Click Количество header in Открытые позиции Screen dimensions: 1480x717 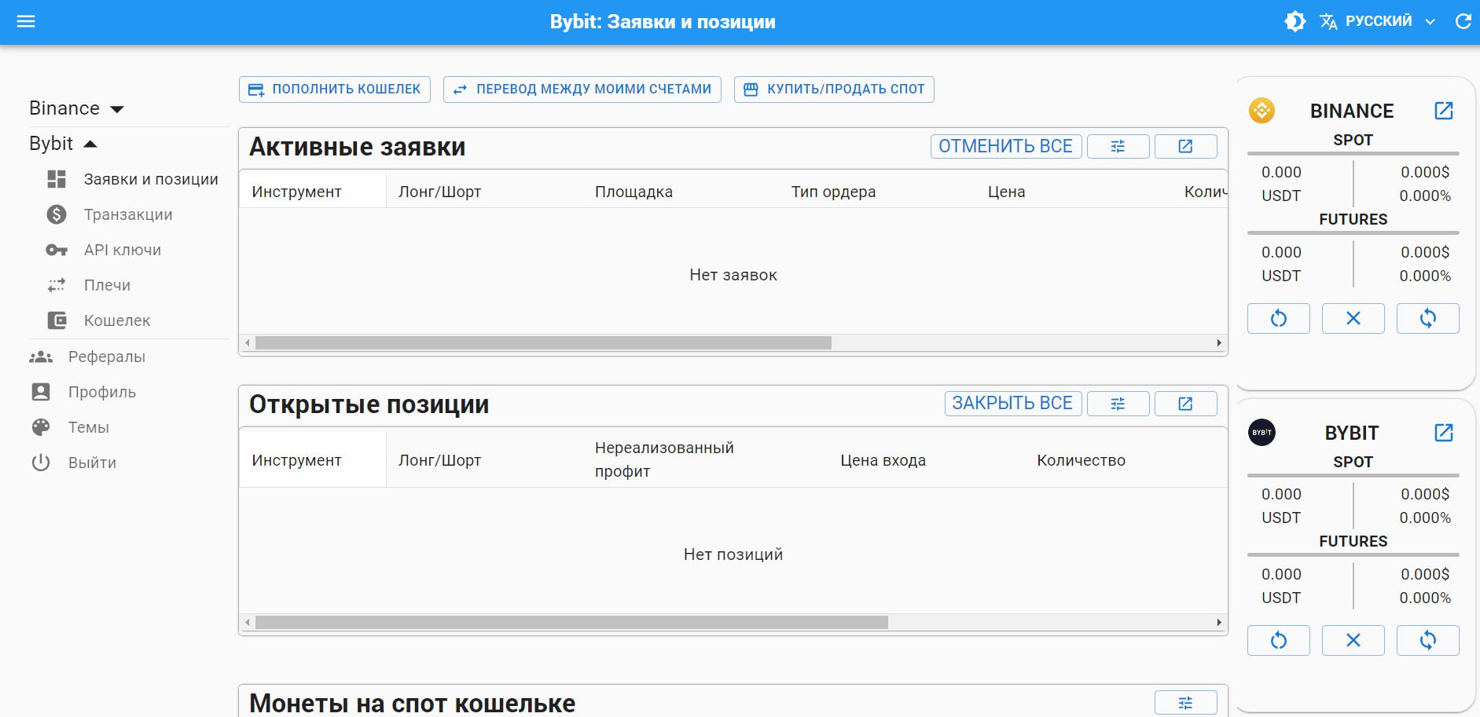(1081, 460)
